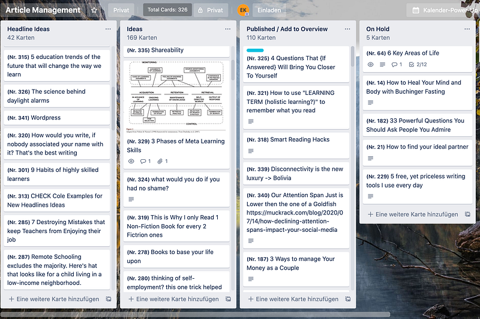Open card Nr. 339 Disconnectivity
Image resolution: width=480 pixels, height=319 pixels.
[296, 174]
